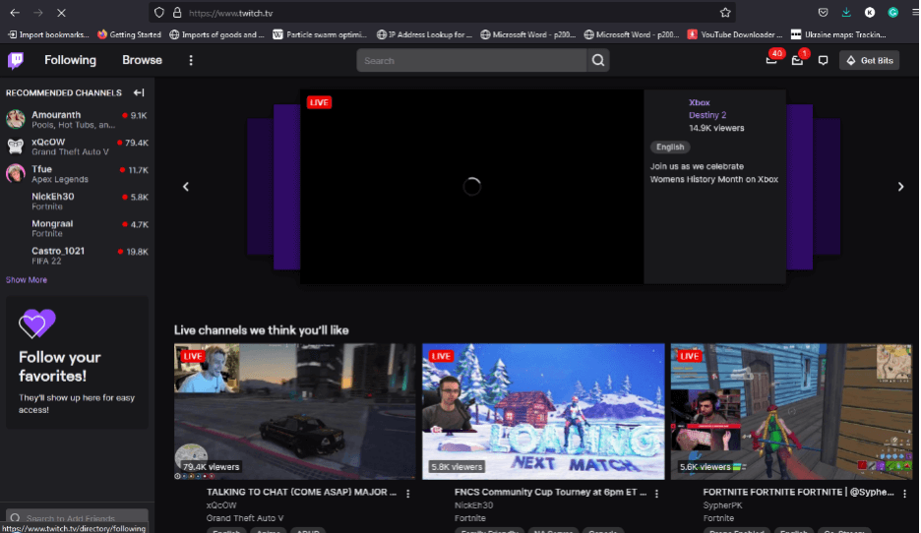
Task: Open Particle swarm optimi... bookmark
Action: coord(320,34)
